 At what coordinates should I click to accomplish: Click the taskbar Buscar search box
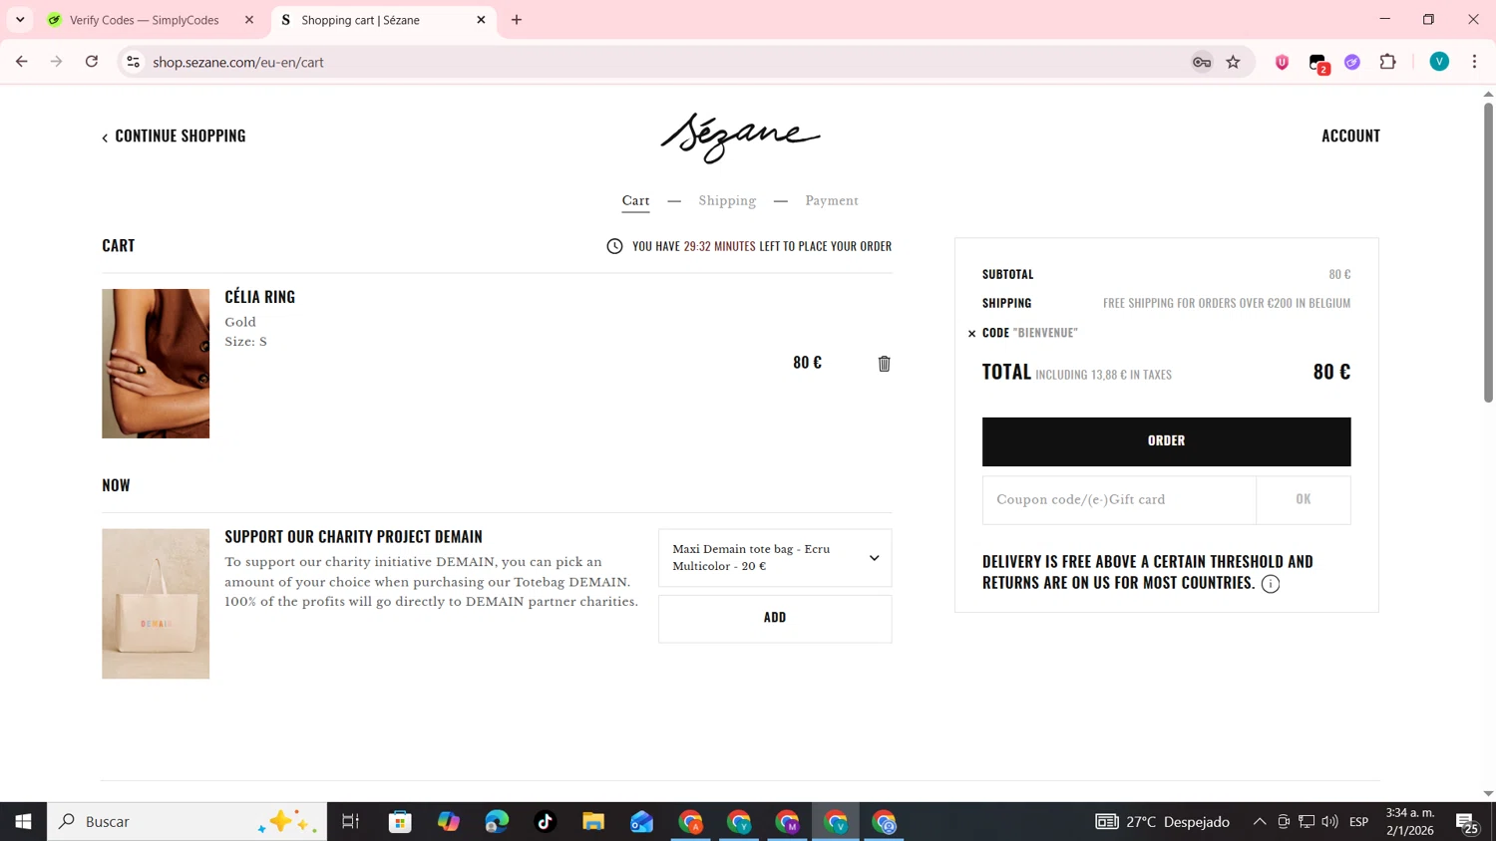187,822
